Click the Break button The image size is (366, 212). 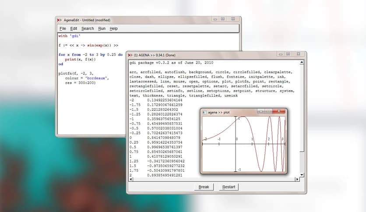click(204, 187)
